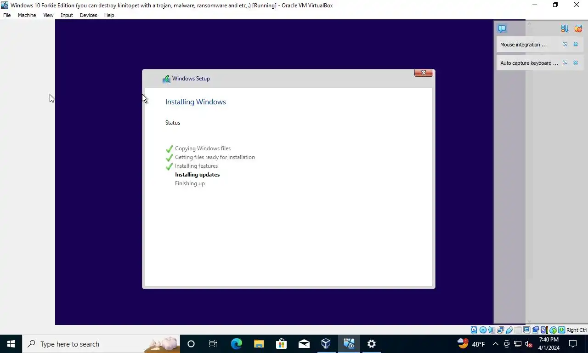
Task: Click the 'Auto capture keyboard ...' notification text
Action: coord(529,63)
